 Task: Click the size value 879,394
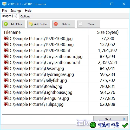[x=108, y=56]
